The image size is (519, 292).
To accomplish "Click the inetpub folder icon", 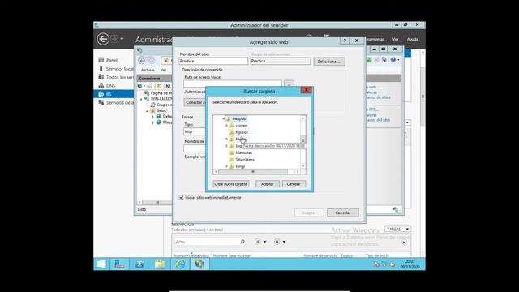I will [228, 118].
